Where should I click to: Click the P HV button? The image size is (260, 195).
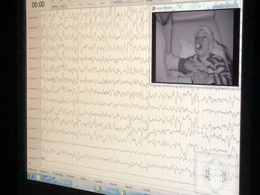[x=81, y=5]
